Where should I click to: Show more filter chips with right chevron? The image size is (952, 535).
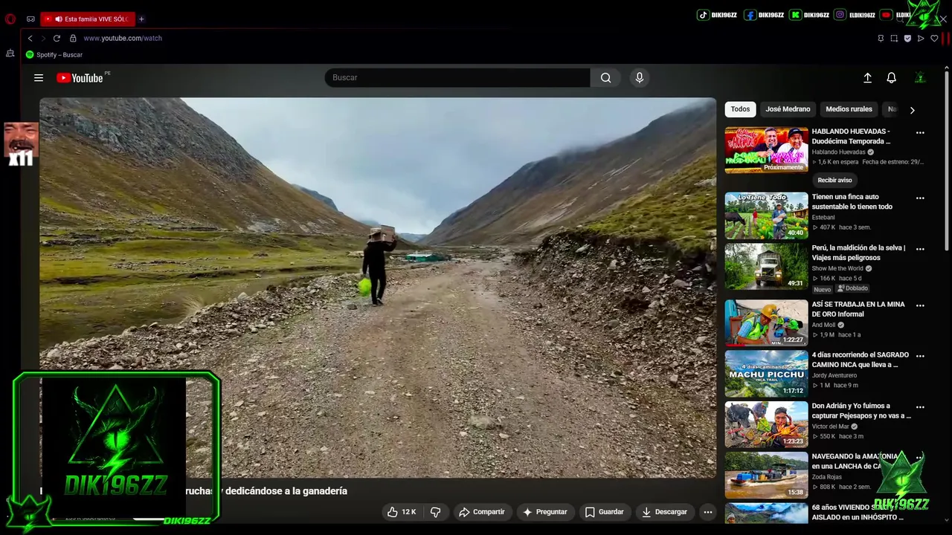coord(912,110)
